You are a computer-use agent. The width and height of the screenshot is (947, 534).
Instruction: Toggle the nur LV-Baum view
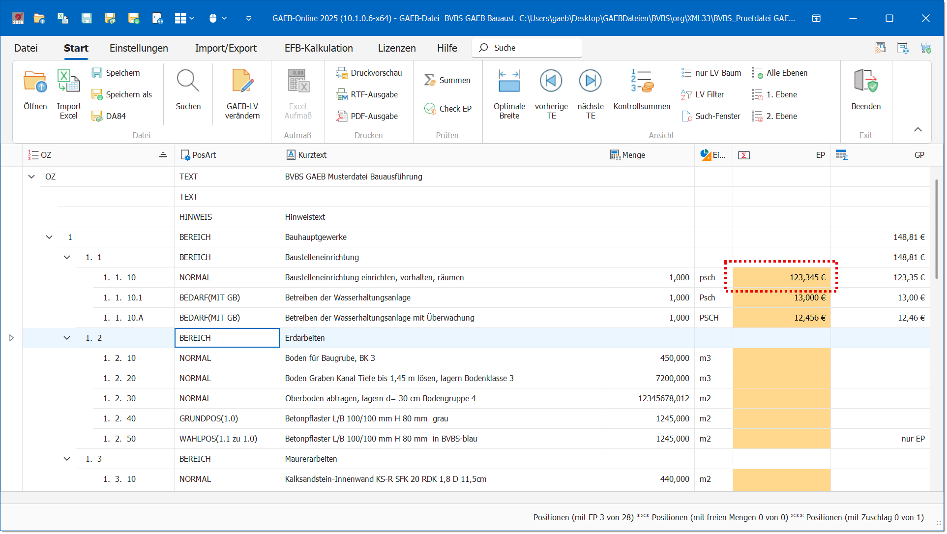point(711,73)
